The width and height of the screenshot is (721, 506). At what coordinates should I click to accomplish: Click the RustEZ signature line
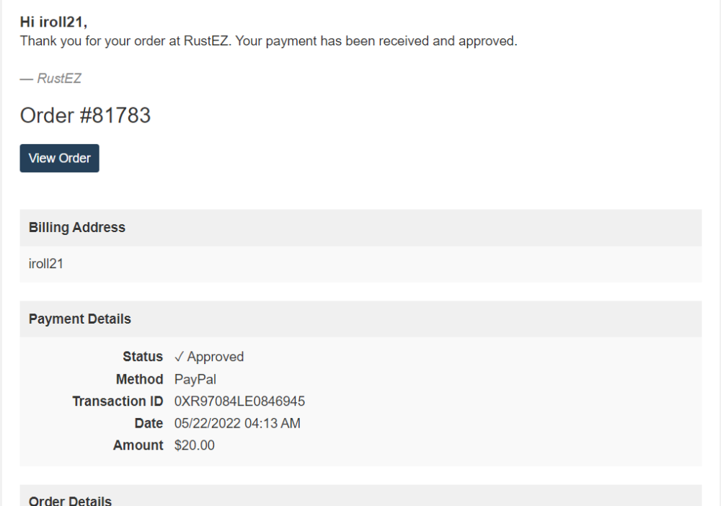[50, 79]
